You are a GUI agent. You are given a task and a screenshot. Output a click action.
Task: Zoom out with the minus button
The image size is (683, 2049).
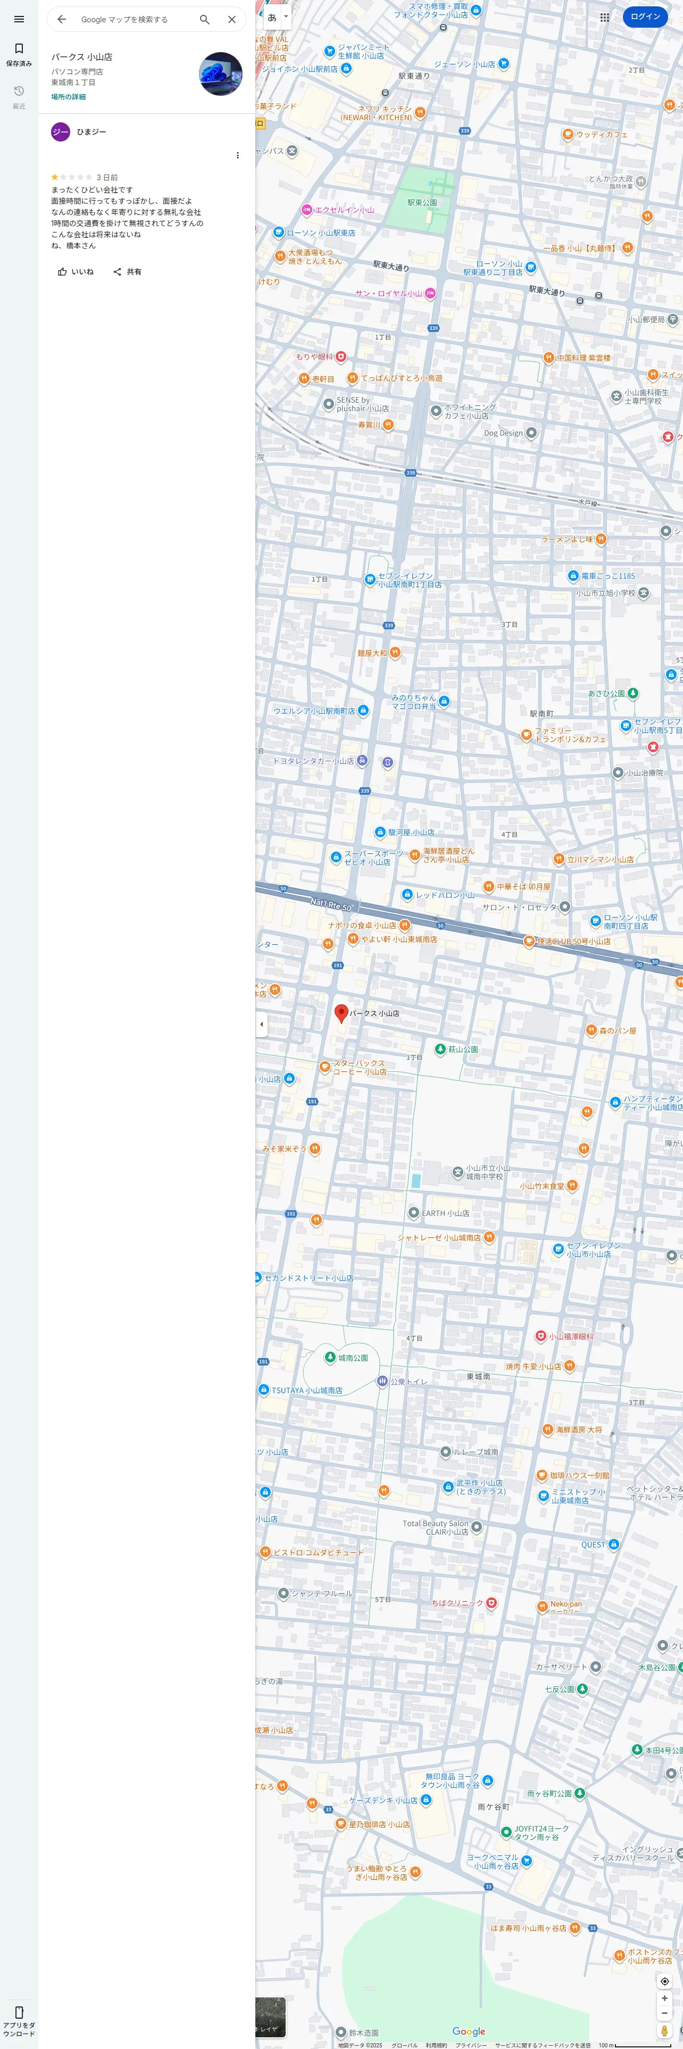coord(665,2013)
